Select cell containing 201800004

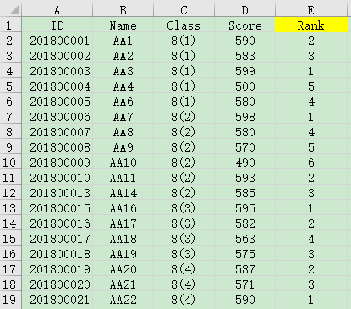58,86
